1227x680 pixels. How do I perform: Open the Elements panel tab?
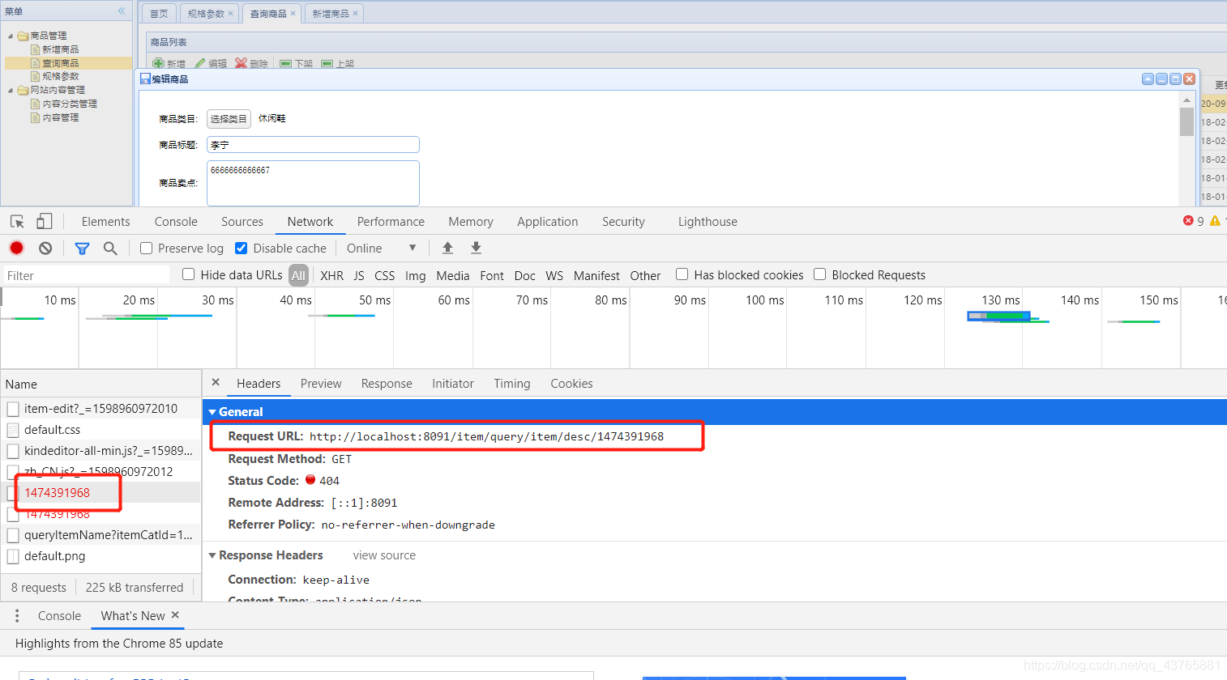click(x=105, y=222)
